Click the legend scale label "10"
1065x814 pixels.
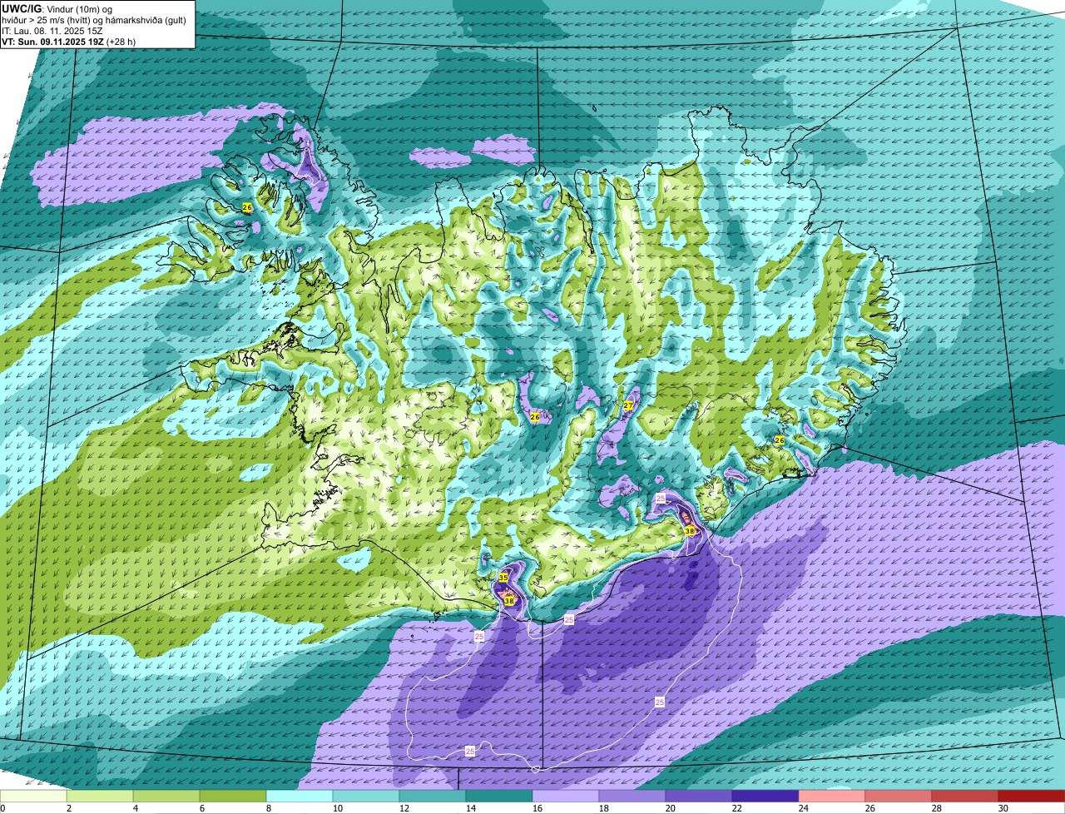coord(337,808)
